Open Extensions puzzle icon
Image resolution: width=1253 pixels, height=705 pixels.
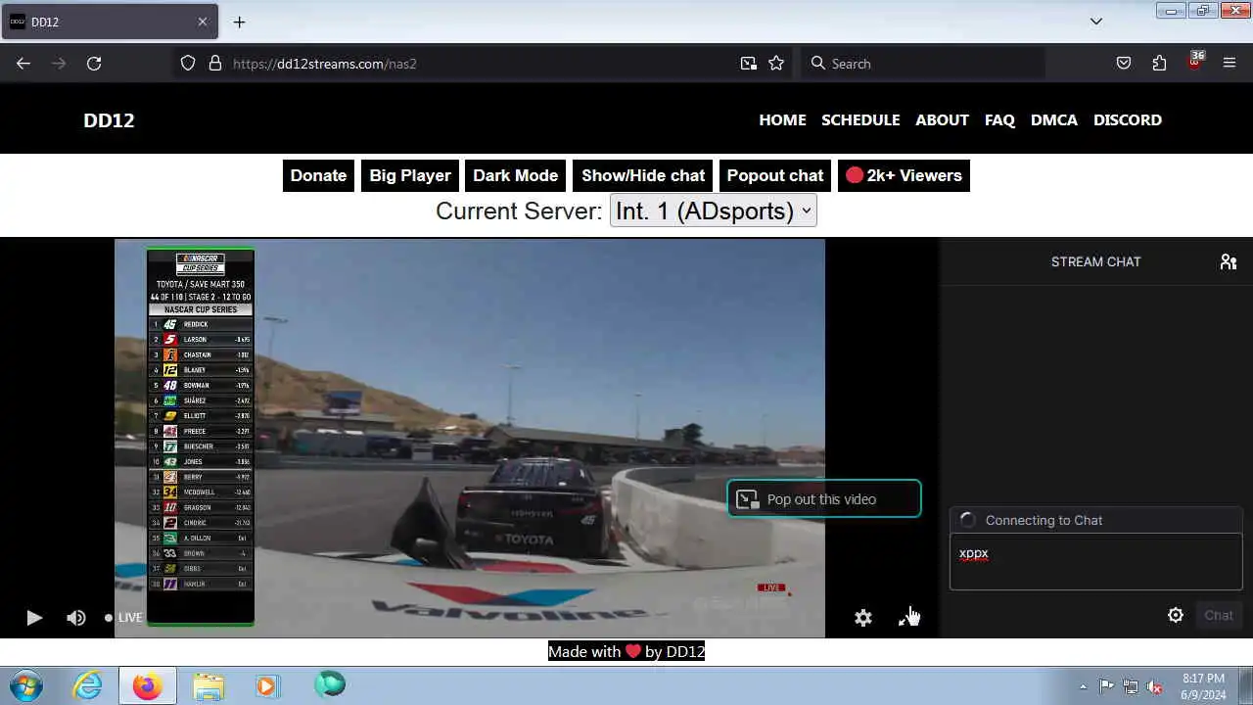coord(1159,64)
